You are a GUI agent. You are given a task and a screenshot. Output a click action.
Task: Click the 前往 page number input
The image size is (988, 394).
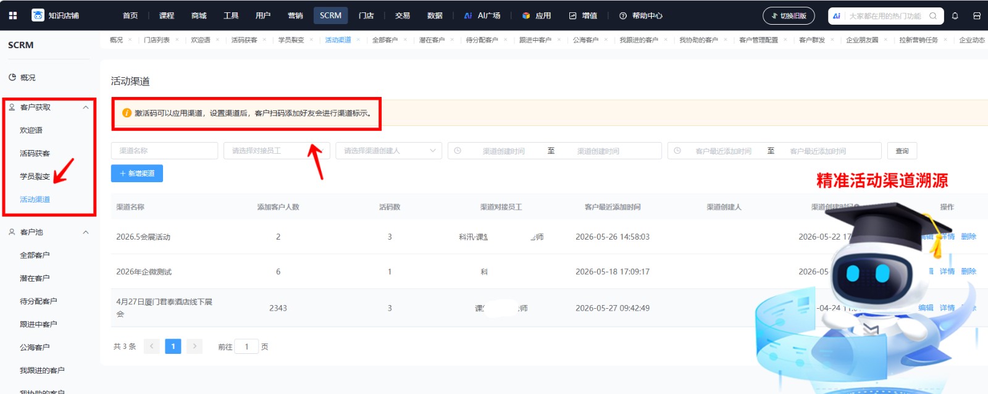tap(246, 346)
